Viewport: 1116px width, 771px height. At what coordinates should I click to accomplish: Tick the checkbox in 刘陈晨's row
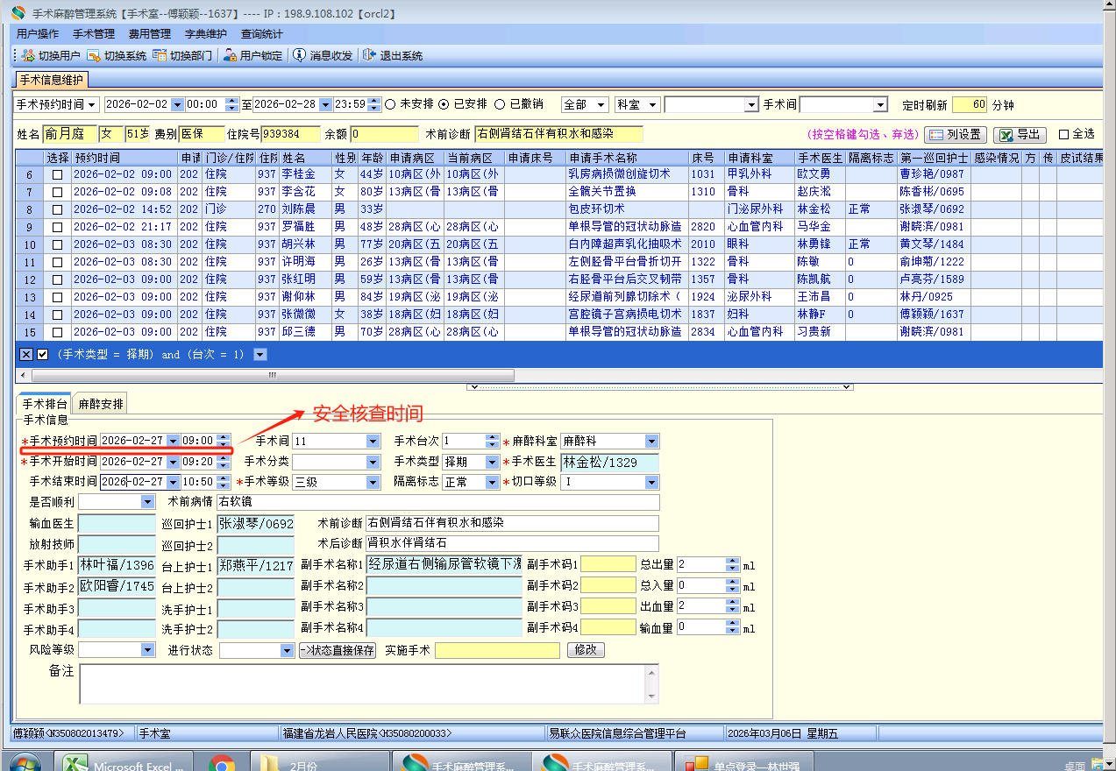pyautogui.click(x=58, y=209)
